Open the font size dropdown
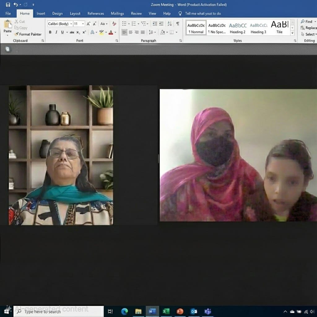This screenshot has width=317, height=317. coord(83,24)
